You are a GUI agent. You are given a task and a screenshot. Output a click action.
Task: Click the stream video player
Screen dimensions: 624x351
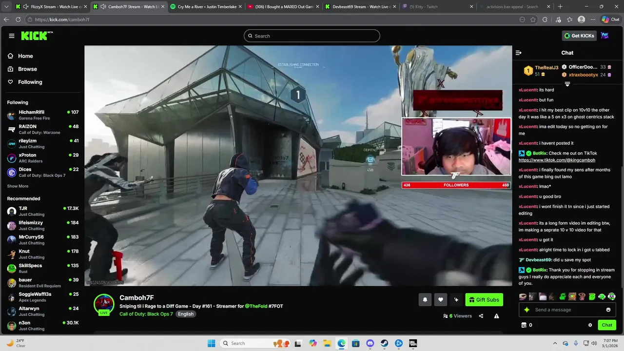coord(298,166)
